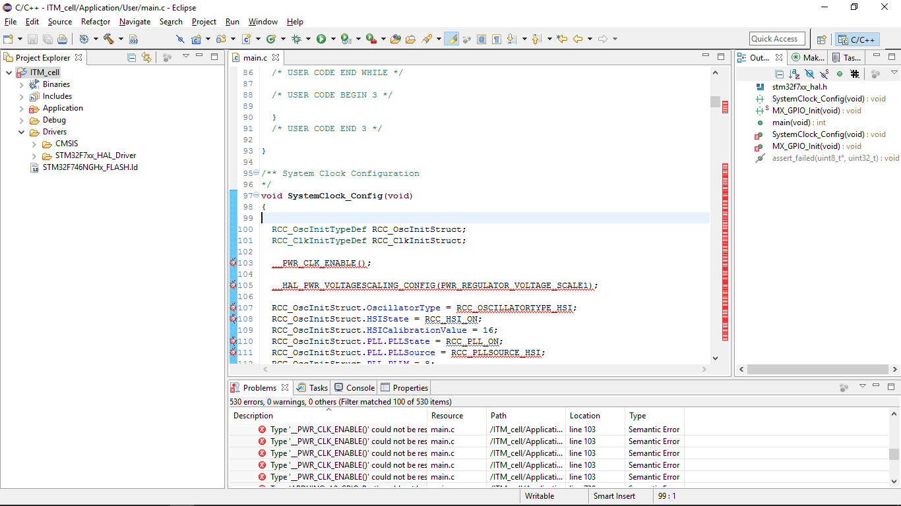Image resolution: width=901 pixels, height=506 pixels.
Task: Click the Debug bug icon in toolbar
Action: pyautogui.click(x=297, y=39)
